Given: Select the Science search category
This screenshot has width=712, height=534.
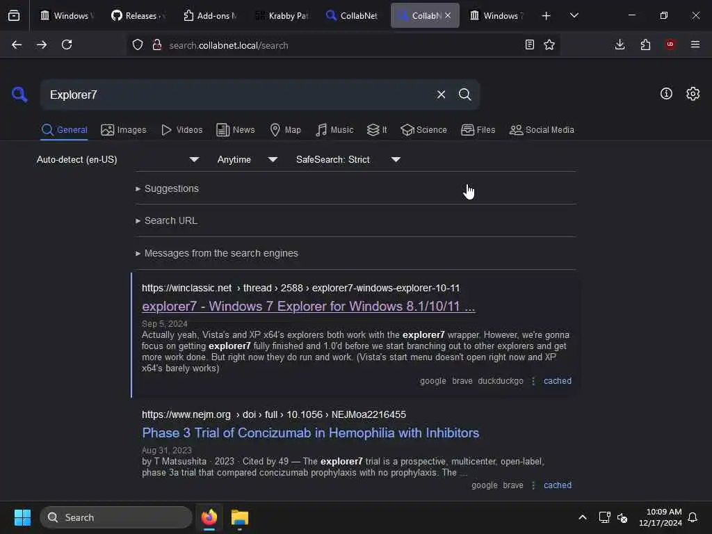Looking at the screenshot, I should coord(423,130).
